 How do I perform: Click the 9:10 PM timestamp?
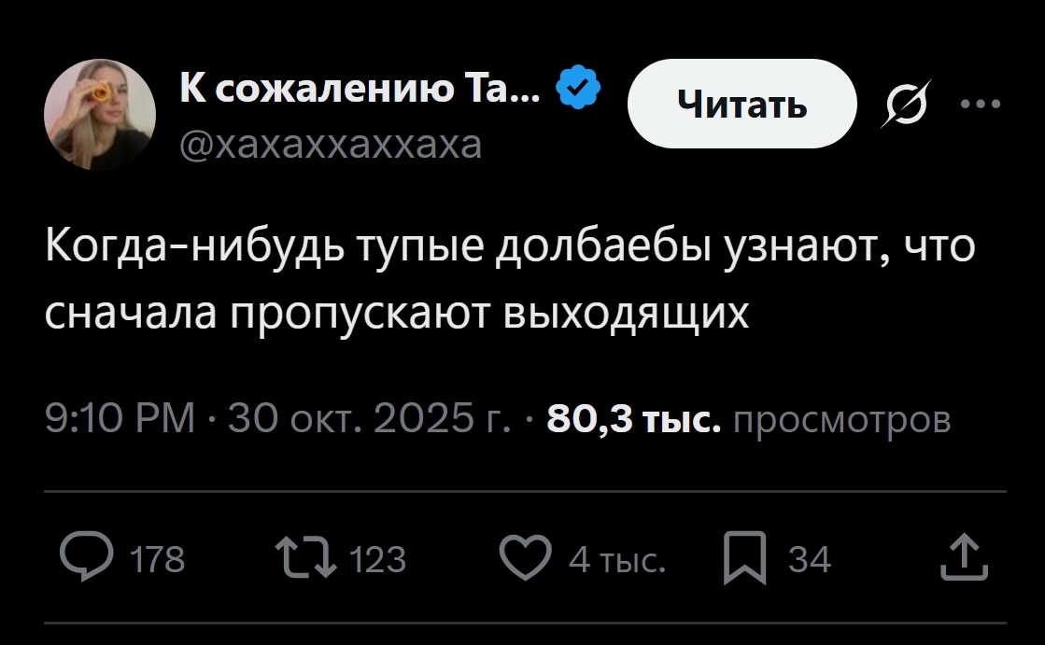pos(120,419)
